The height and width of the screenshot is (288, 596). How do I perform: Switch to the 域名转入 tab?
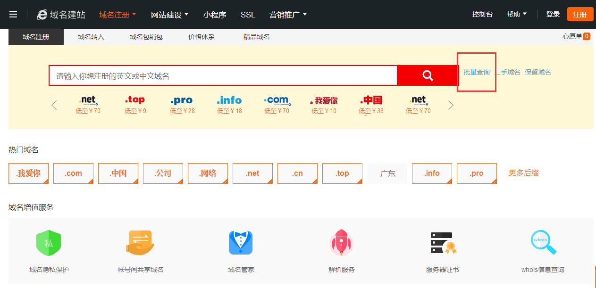click(x=91, y=37)
